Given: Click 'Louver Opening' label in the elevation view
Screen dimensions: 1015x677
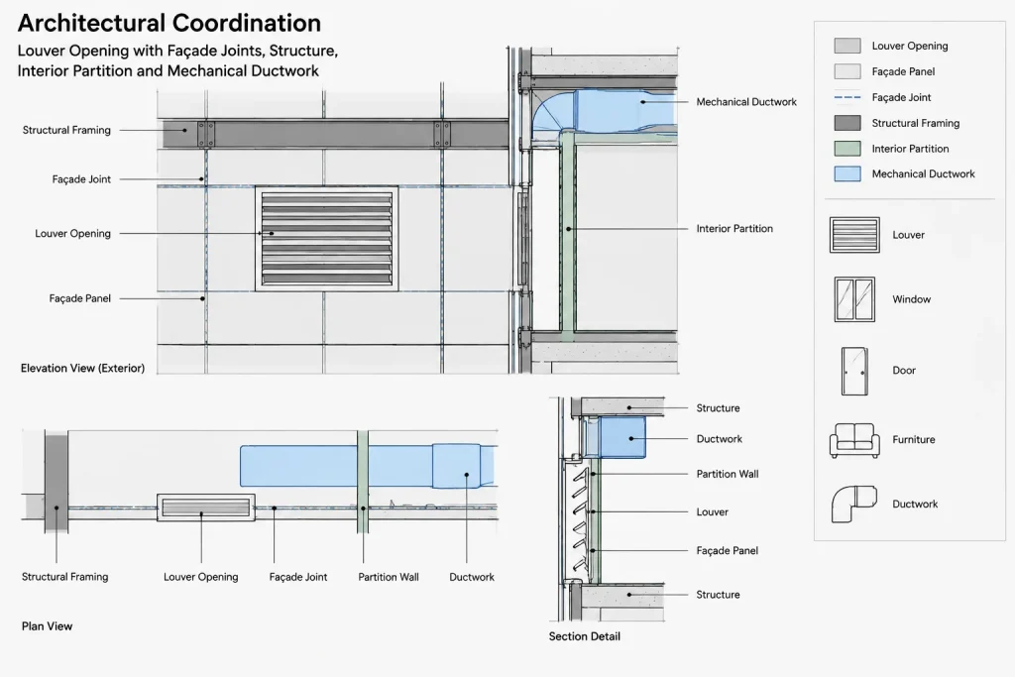Looking at the screenshot, I should (x=73, y=234).
